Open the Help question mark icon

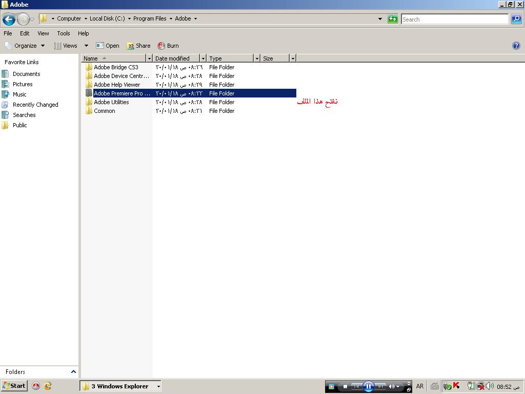click(x=516, y=46)
